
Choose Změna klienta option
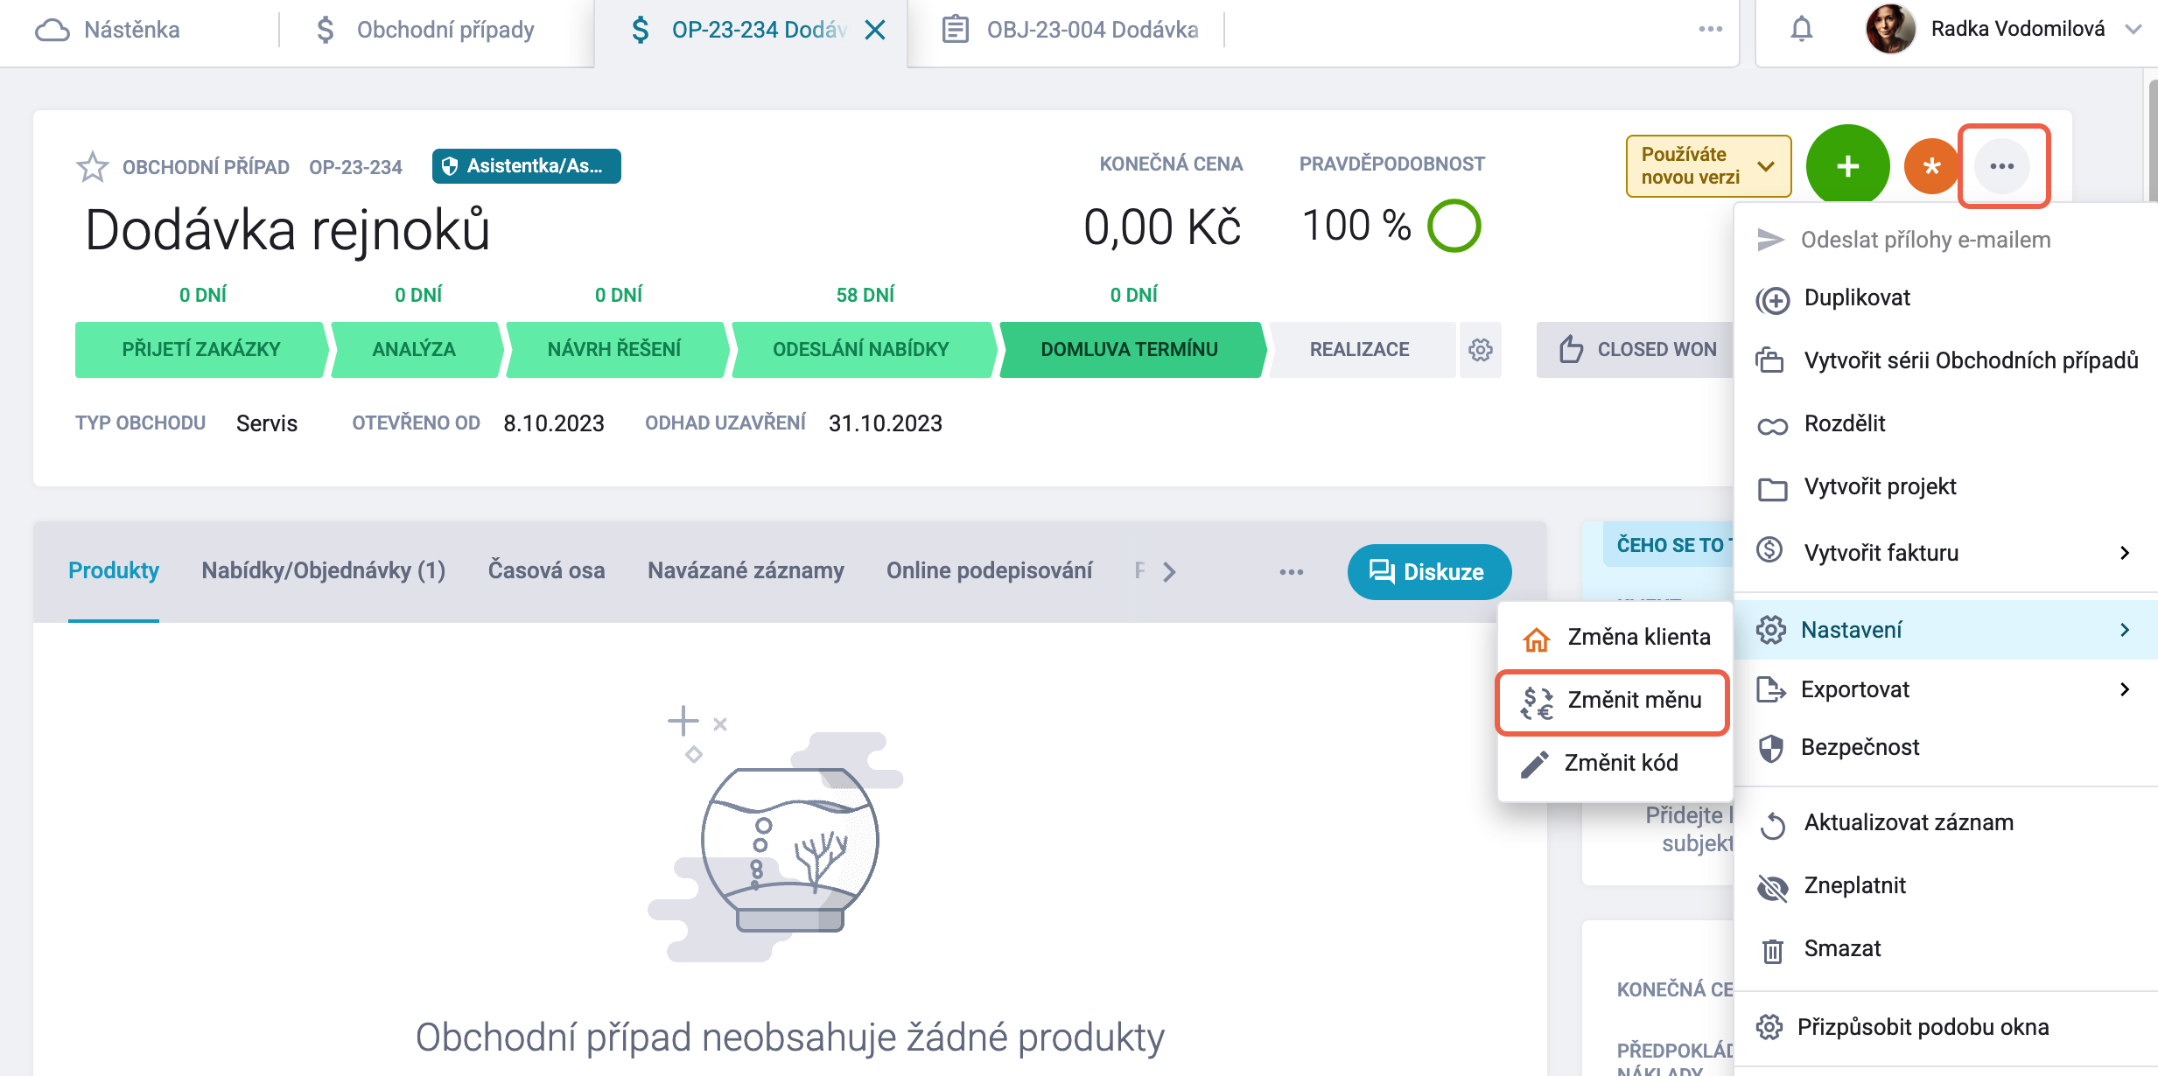[1615, 637]
